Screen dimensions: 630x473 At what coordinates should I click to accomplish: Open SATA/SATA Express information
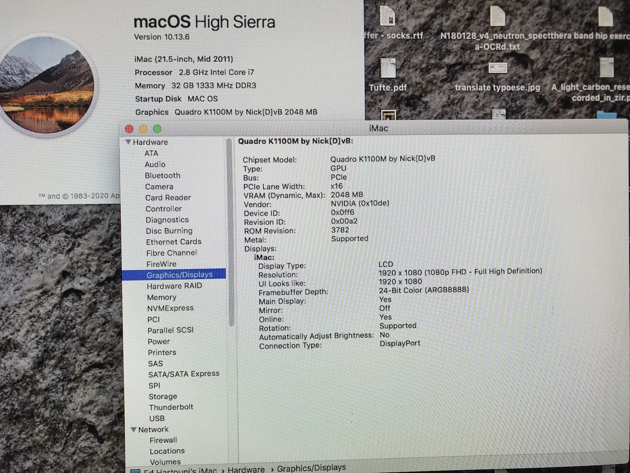tap(184, 374)
